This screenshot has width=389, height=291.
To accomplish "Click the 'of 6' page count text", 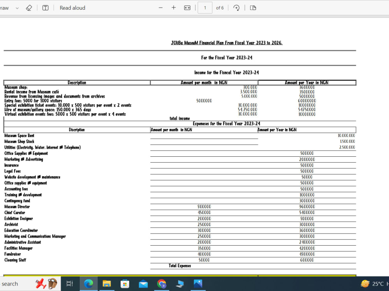I will tap(220, 8).
